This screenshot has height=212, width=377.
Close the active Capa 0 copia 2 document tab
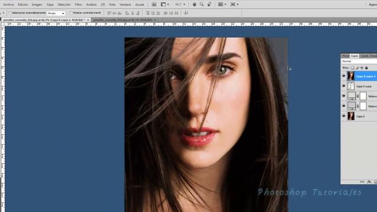(x=88, y=20)
